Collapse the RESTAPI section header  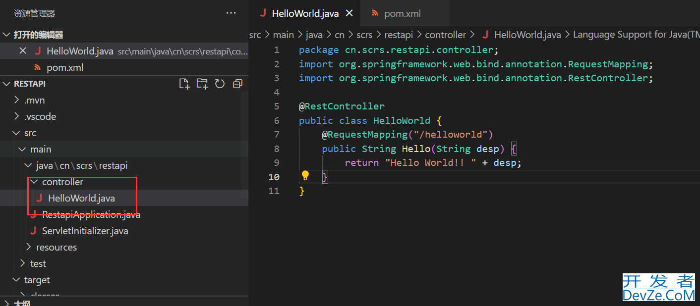(x=6, y=84)
